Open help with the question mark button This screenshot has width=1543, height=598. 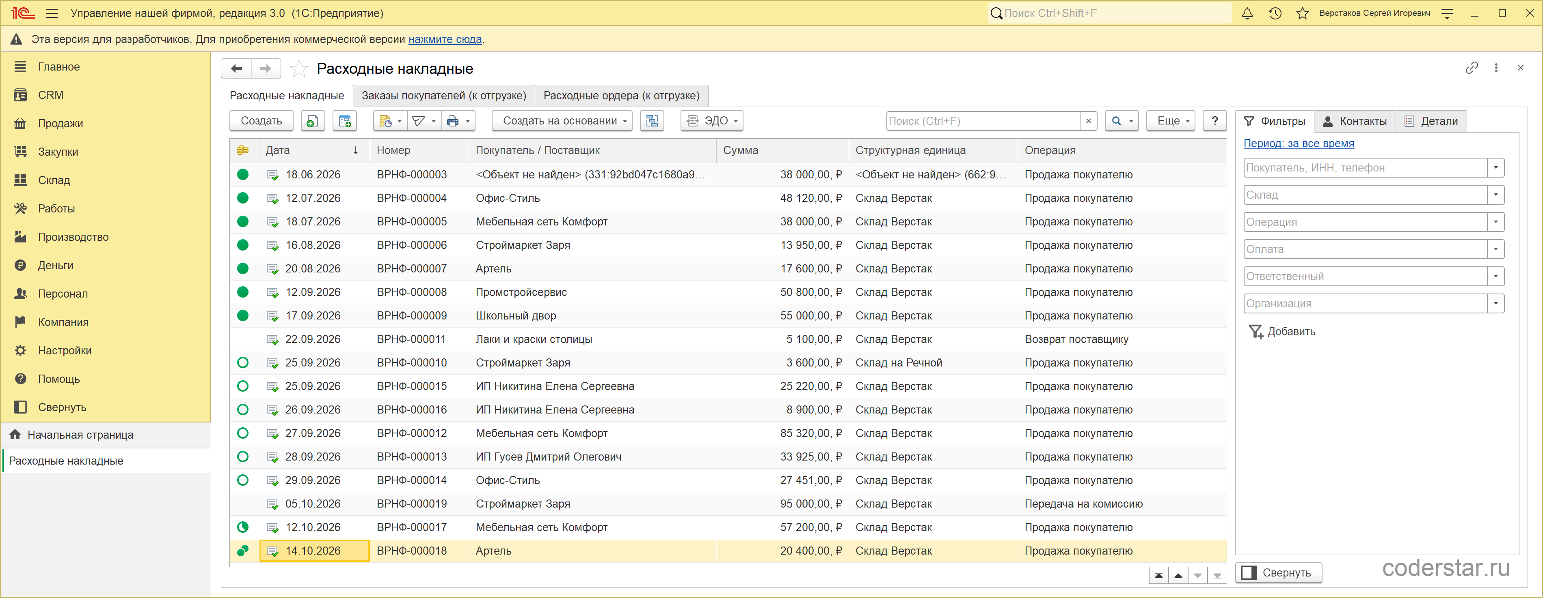(x=1215, y=121)
